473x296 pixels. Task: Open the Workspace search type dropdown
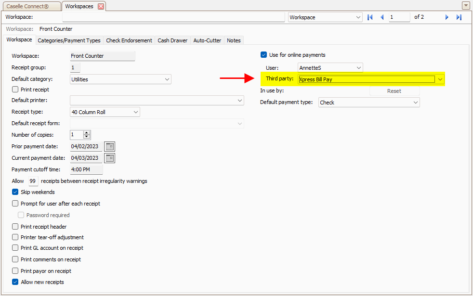click(358, 17)
